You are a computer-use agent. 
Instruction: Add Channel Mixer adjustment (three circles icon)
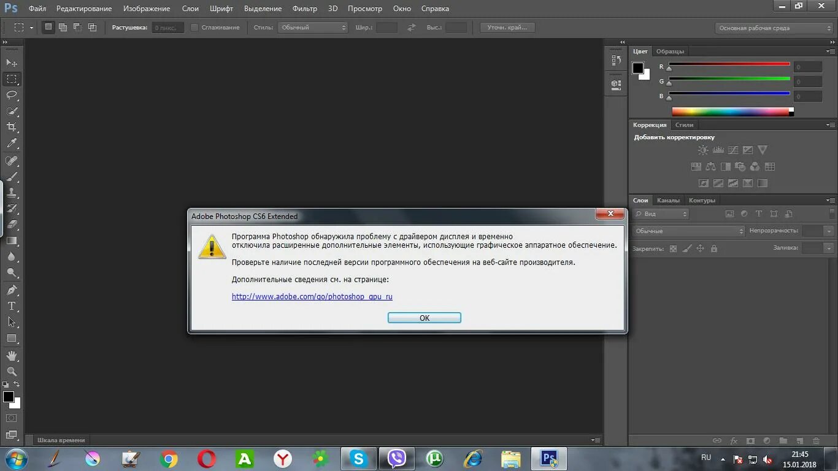coord(755,166)
